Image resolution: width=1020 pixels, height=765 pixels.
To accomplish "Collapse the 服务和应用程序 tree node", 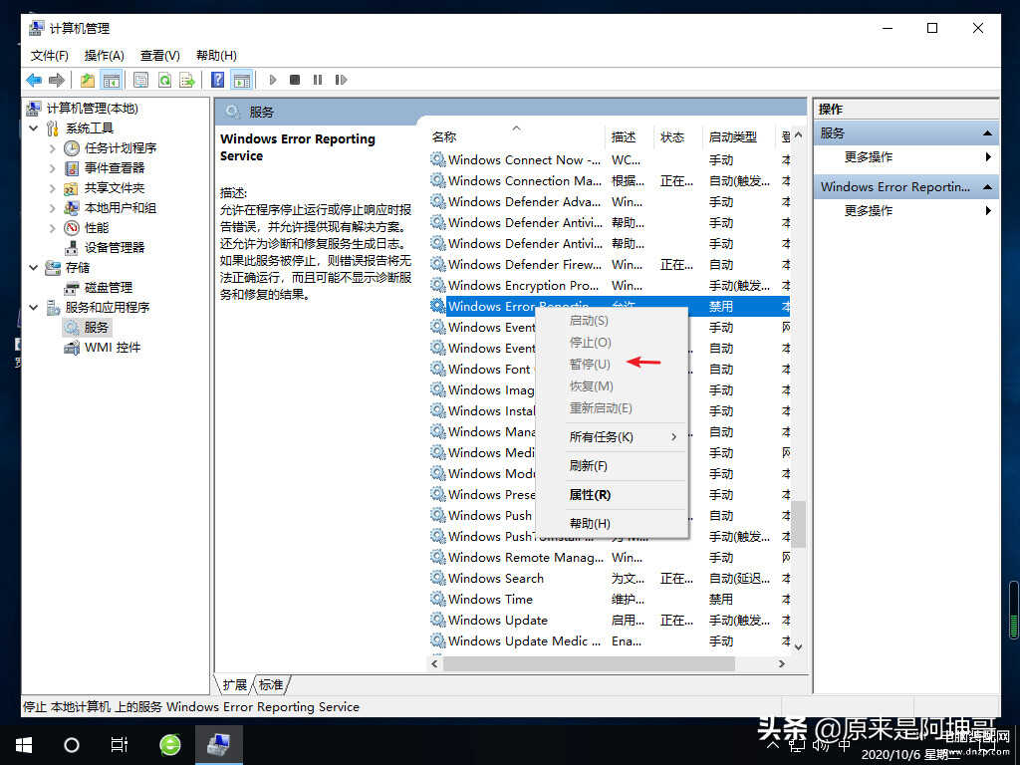I will coord(33,307).
